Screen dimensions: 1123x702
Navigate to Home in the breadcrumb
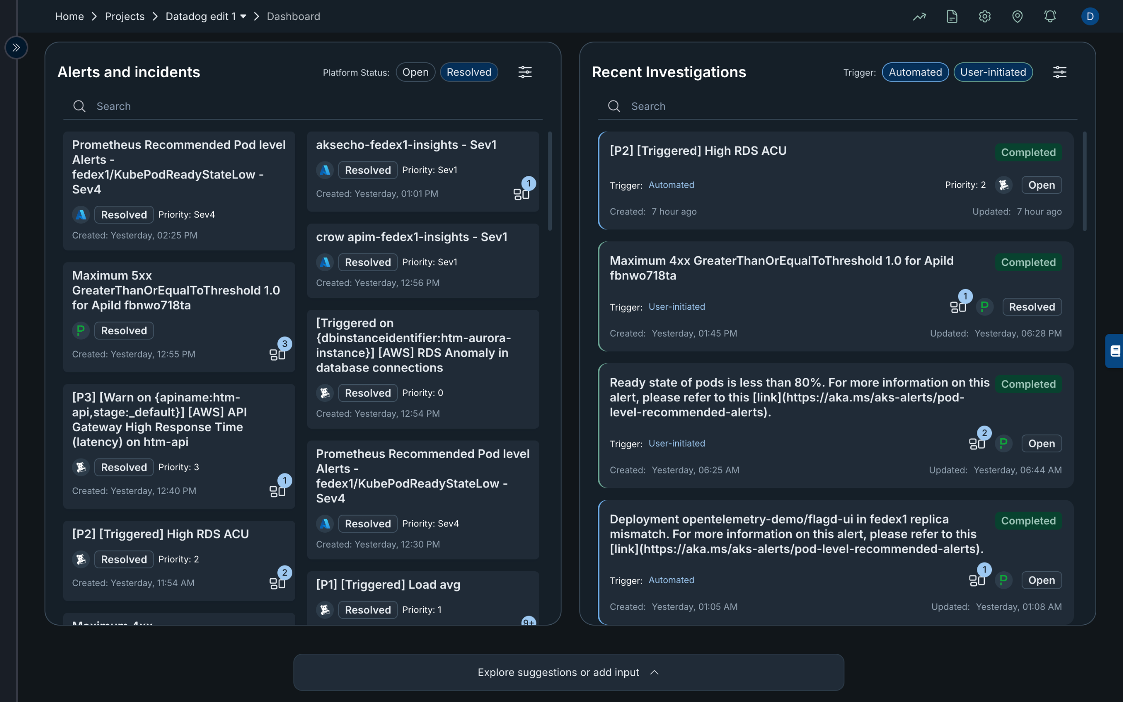pyautogui.click(x=69, y=17)
